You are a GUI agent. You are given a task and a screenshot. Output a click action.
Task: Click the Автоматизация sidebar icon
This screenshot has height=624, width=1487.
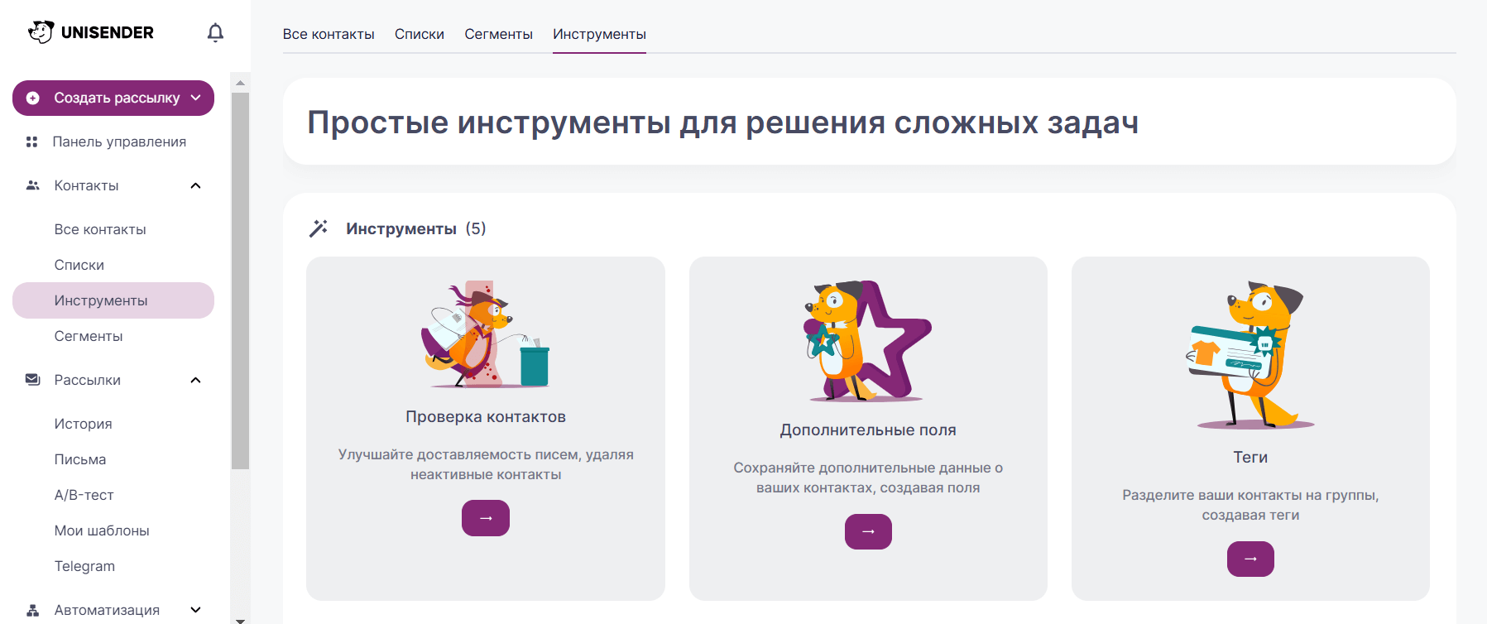[x=33, y=610]
